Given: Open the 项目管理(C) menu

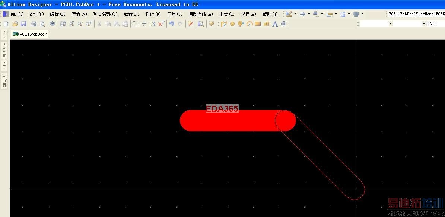Looking at the screenshot, I should pos(105,14).
